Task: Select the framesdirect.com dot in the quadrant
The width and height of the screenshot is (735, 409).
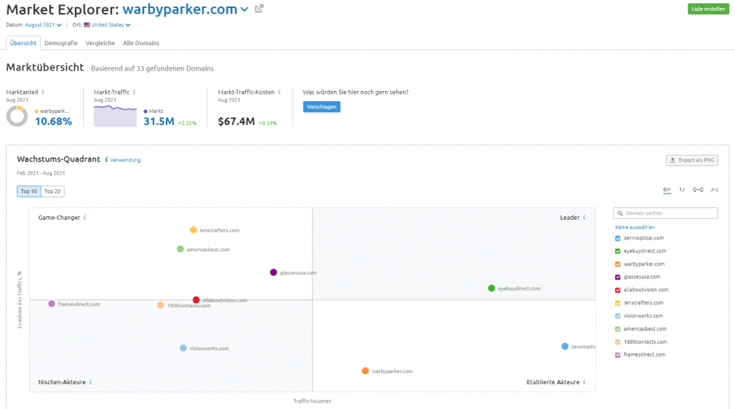Action: [x=52, y=304]
